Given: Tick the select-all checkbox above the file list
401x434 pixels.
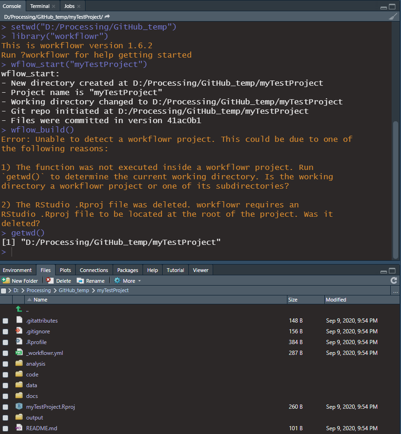Looking at the screenshot, I should pyautogui.click(x=4, y=290).
